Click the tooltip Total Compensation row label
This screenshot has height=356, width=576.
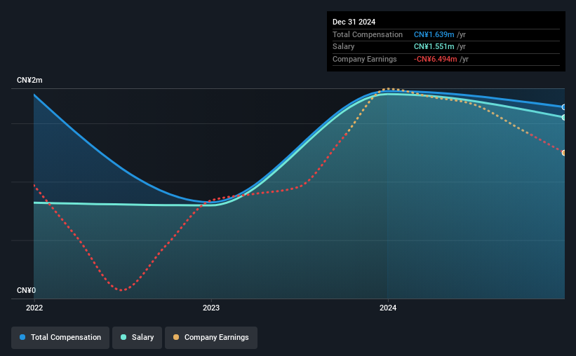pos(368,34)
